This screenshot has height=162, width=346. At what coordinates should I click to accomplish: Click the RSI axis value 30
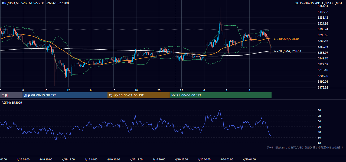[319, 138]
